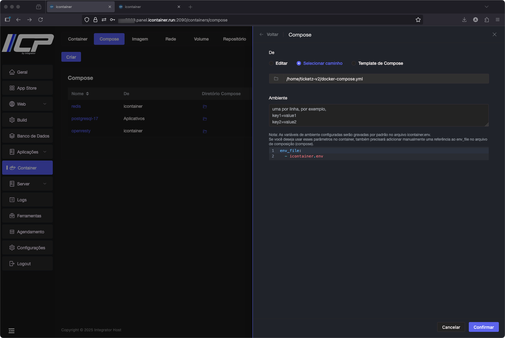505x338 pixels.
Task: Collapse the sidebar using the bottom menu icon
Action: click(x=11, y=331)
